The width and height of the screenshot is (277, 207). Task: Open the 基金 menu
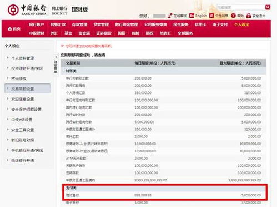[x=68, y=33]
